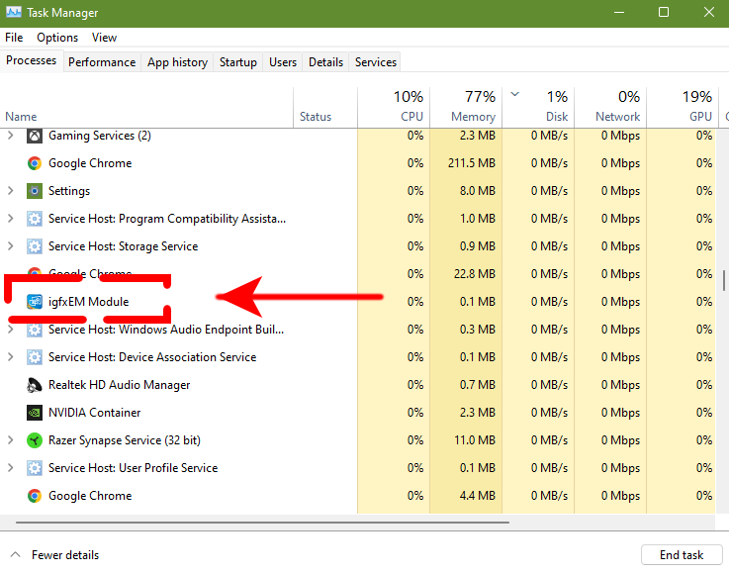Click the Gaming Services Xbox icon
Image resolution: width=729 pixels, height=575 pixels.
pos(35,136)
